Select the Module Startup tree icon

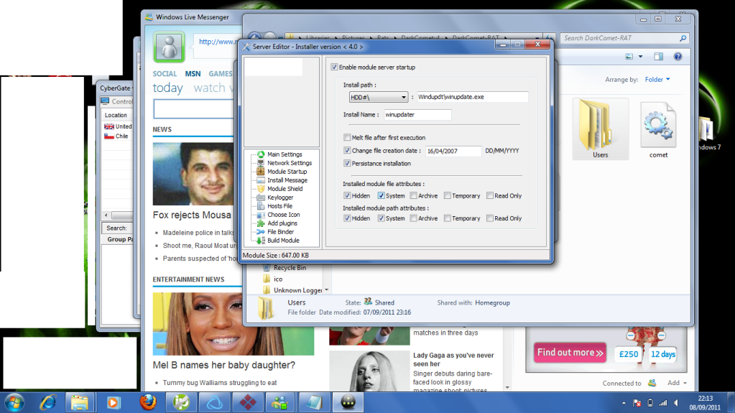click(261, 172)
